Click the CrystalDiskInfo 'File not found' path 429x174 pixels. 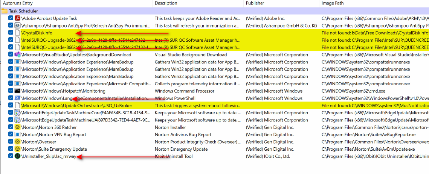pos(375,33)
